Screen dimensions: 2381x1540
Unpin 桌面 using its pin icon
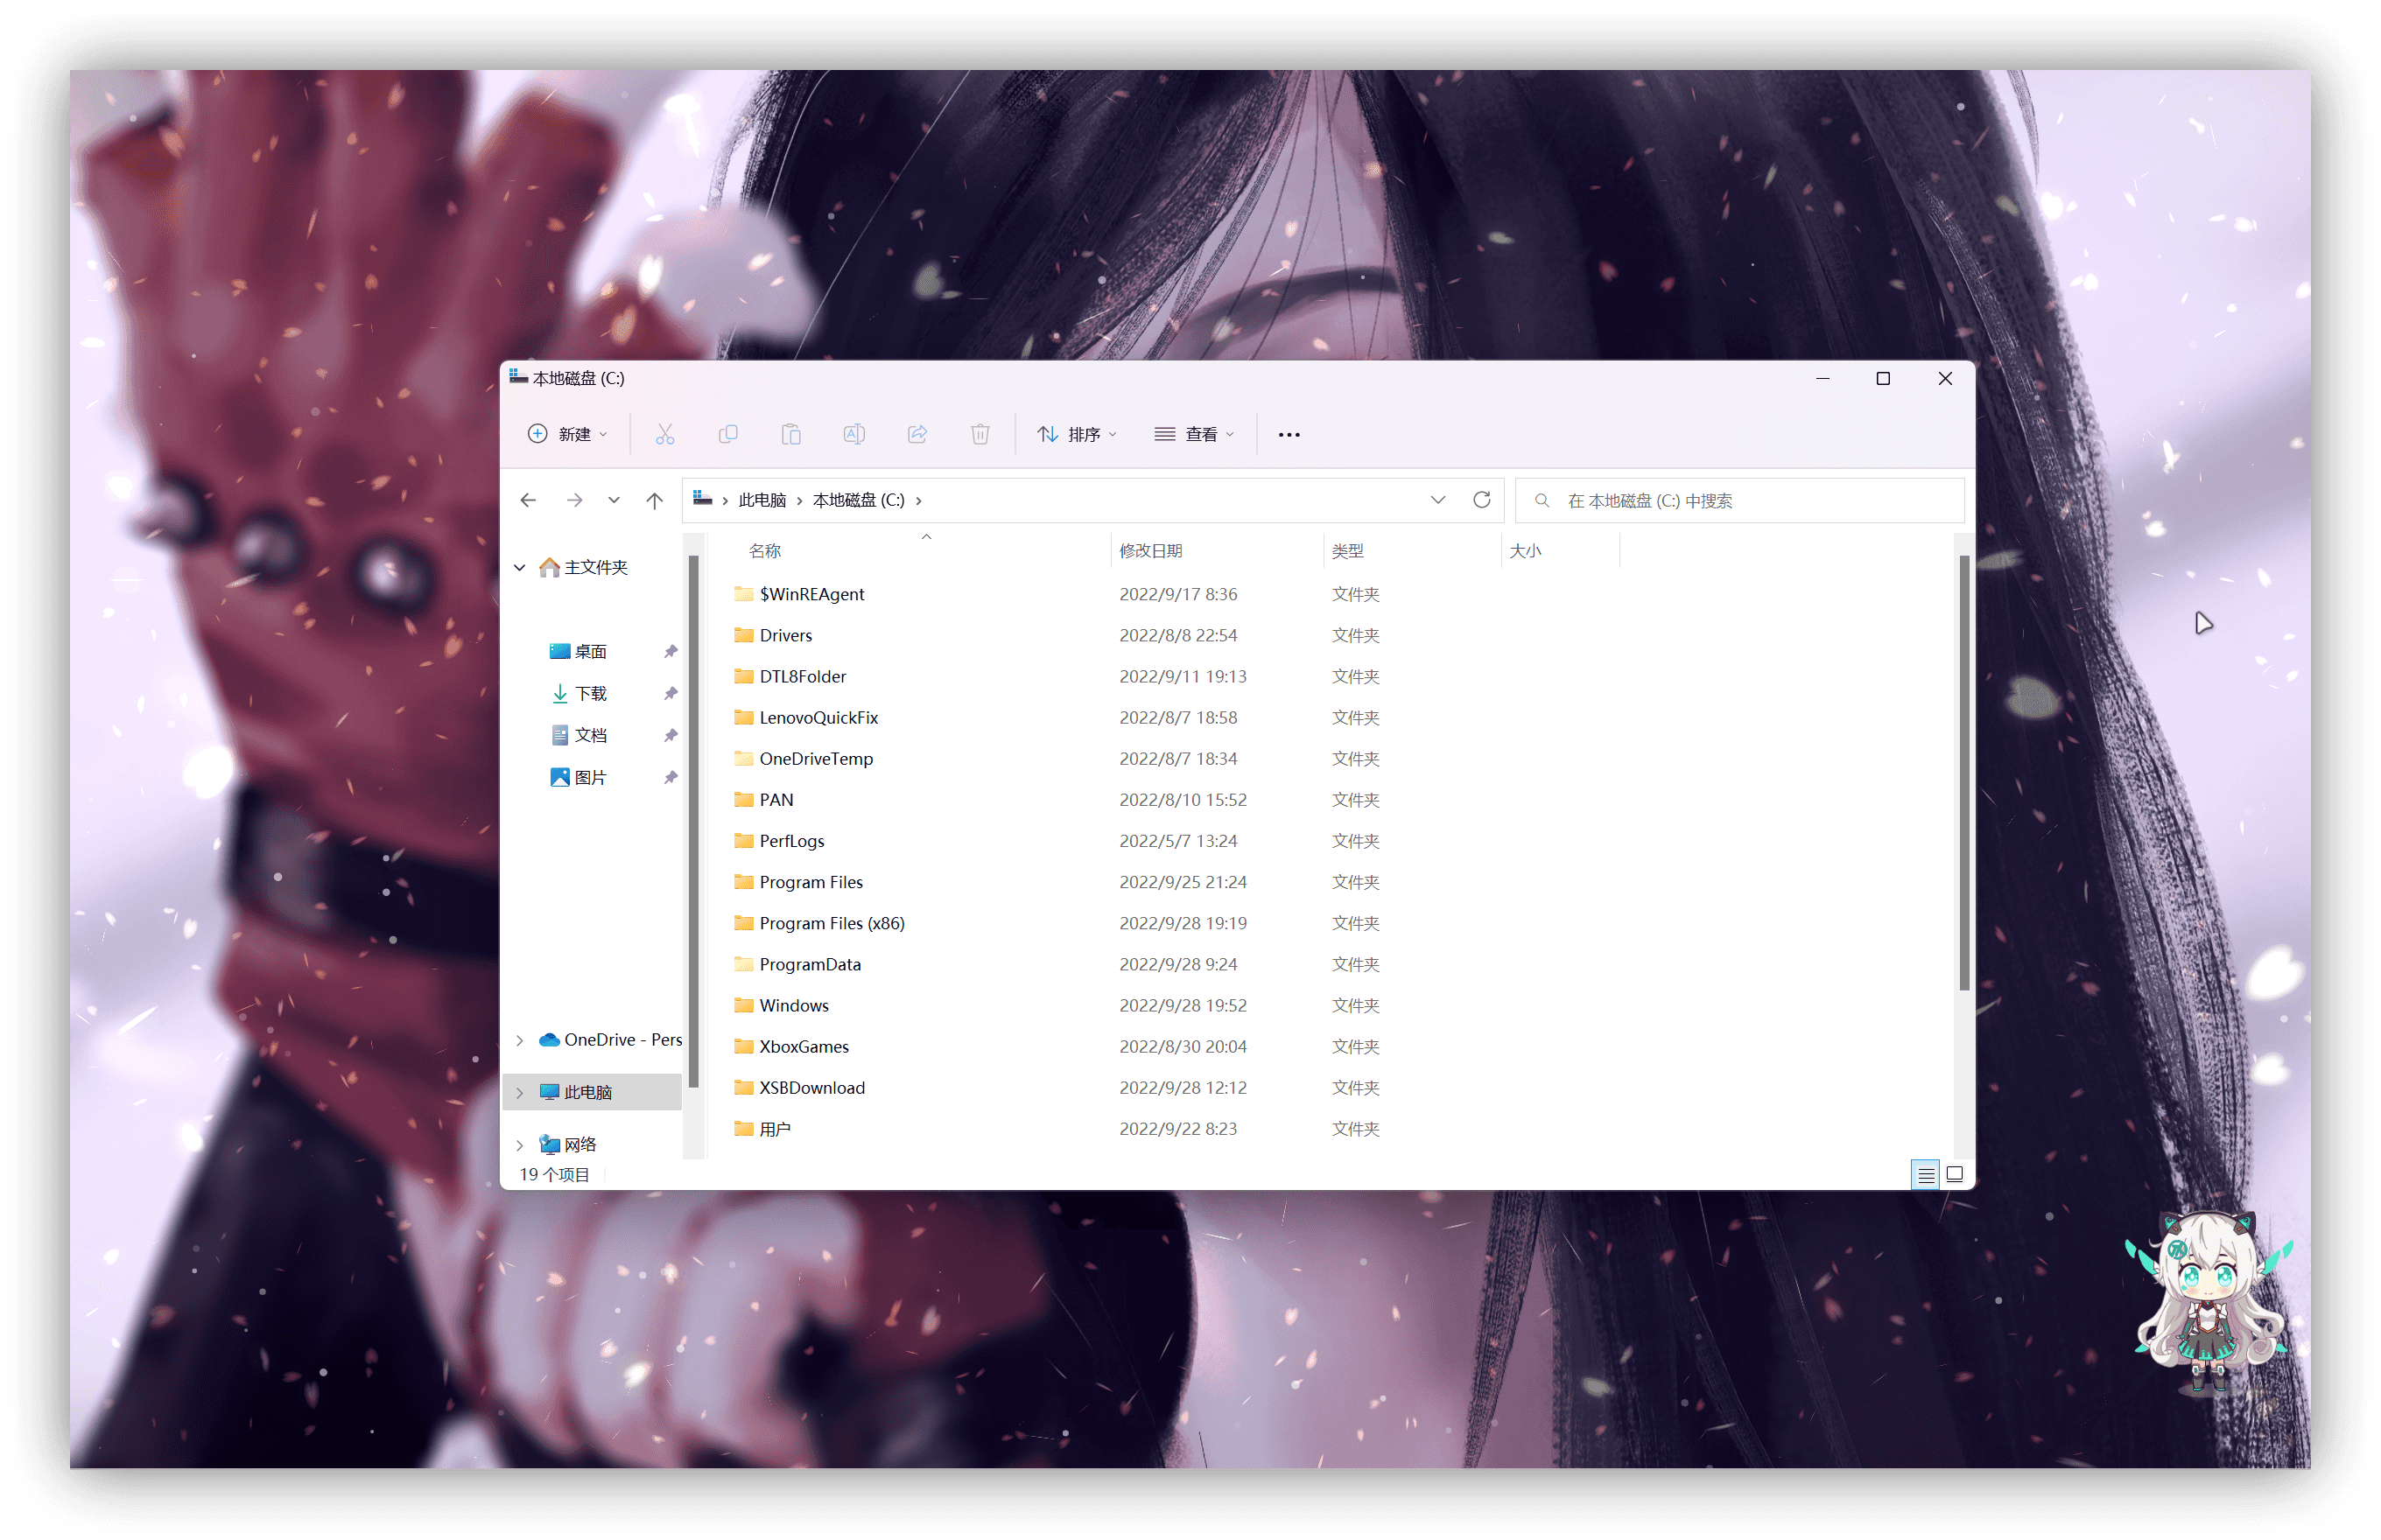(x=671, y=651)
